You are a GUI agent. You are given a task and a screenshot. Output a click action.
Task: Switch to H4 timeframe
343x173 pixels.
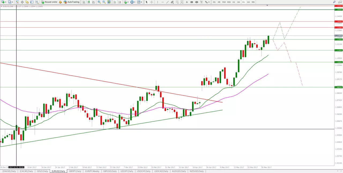(x=238, y=2)
